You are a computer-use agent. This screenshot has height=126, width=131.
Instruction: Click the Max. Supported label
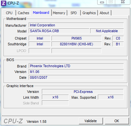pyautogui.click(x=84, y=97)
